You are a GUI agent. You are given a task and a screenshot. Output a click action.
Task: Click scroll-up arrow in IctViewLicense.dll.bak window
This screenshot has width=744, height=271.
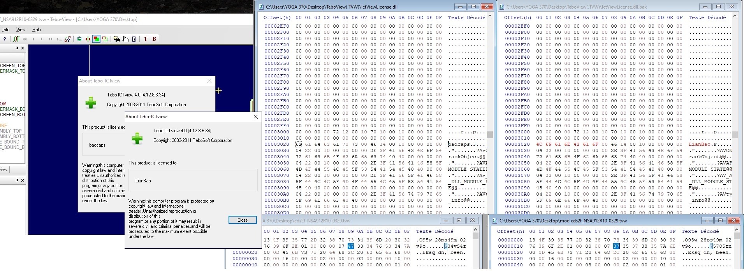coord(735,16)
